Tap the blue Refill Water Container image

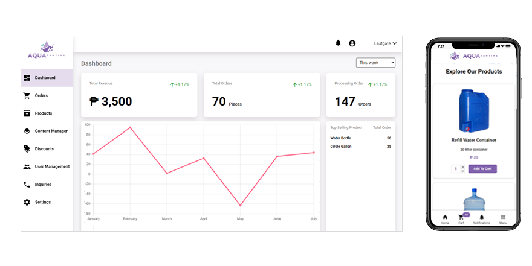(473, 110)
